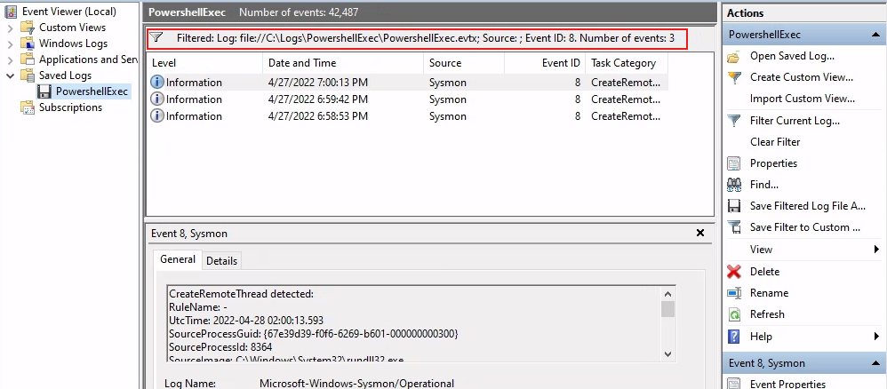Viewport: 887px width, 389px height.
Task: Collapse the PowershellExec actions section
Action: pyautogui.click(x=874, y=35)
